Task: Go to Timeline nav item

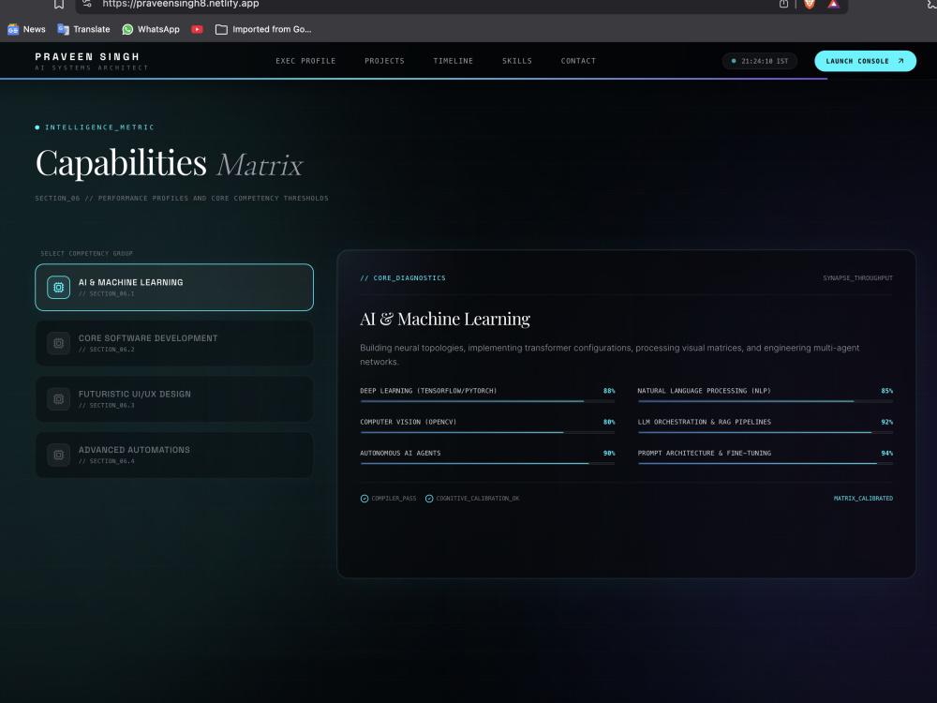Action: click(x=453, y=61)
